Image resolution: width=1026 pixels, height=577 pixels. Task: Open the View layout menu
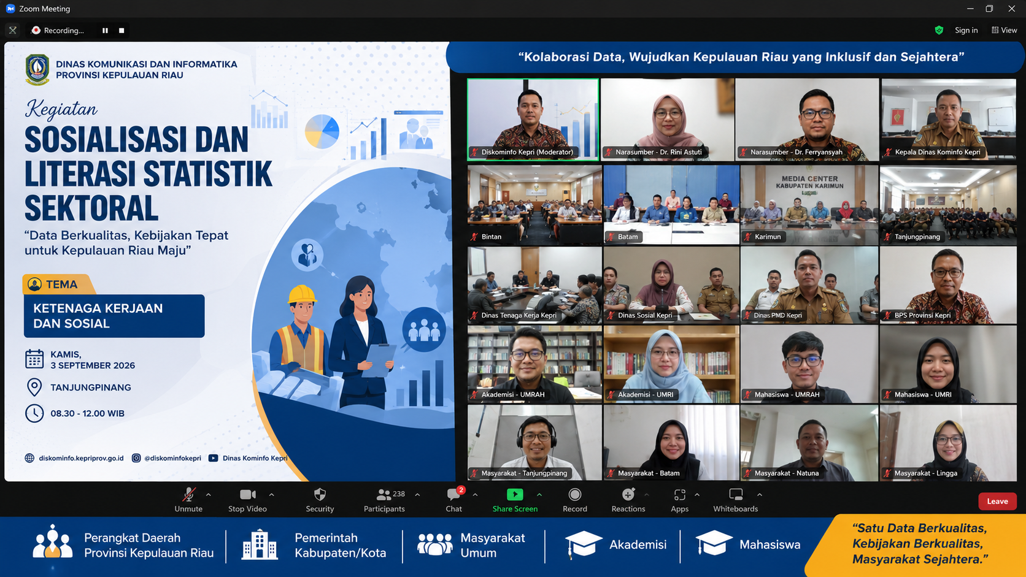[1005, 30]
